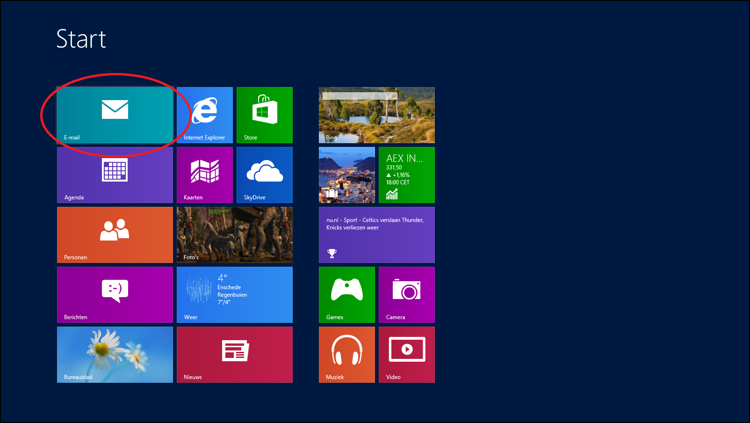Screen dimensions: 750x423
Task: Open the Video tile
Action: click(407, 355)
